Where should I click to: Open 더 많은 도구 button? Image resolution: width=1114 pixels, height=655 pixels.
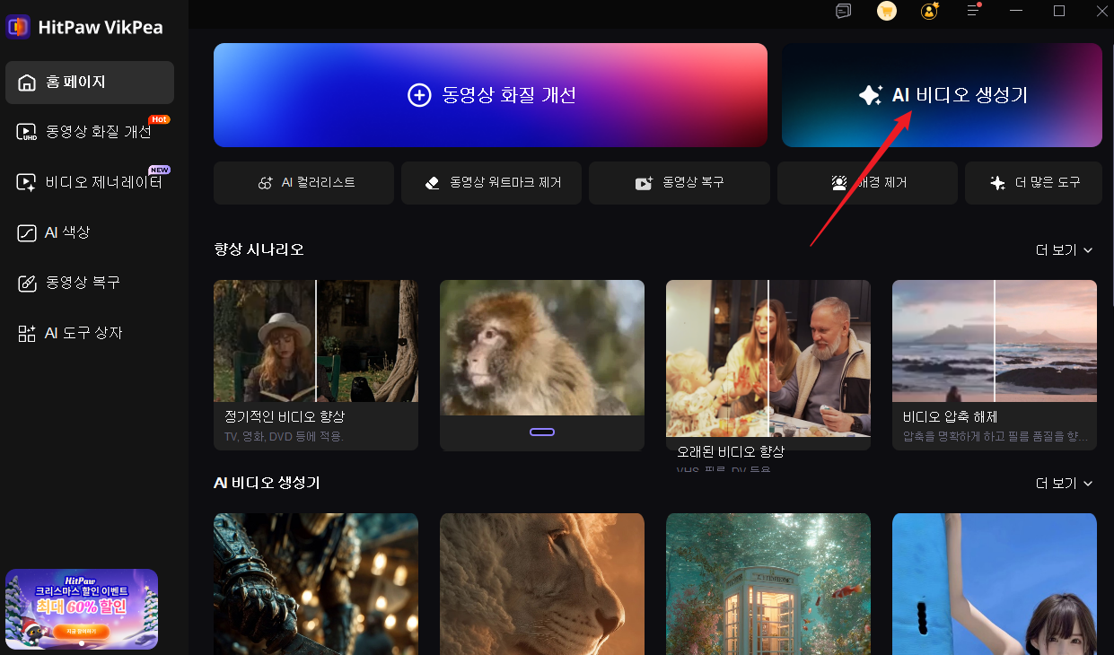pyautogui.click(x=1033, y=183)
